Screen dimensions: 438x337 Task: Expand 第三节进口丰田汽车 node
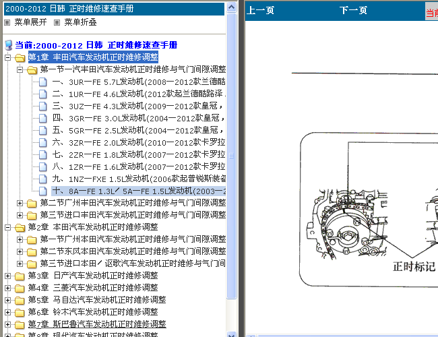click(20, 215)
